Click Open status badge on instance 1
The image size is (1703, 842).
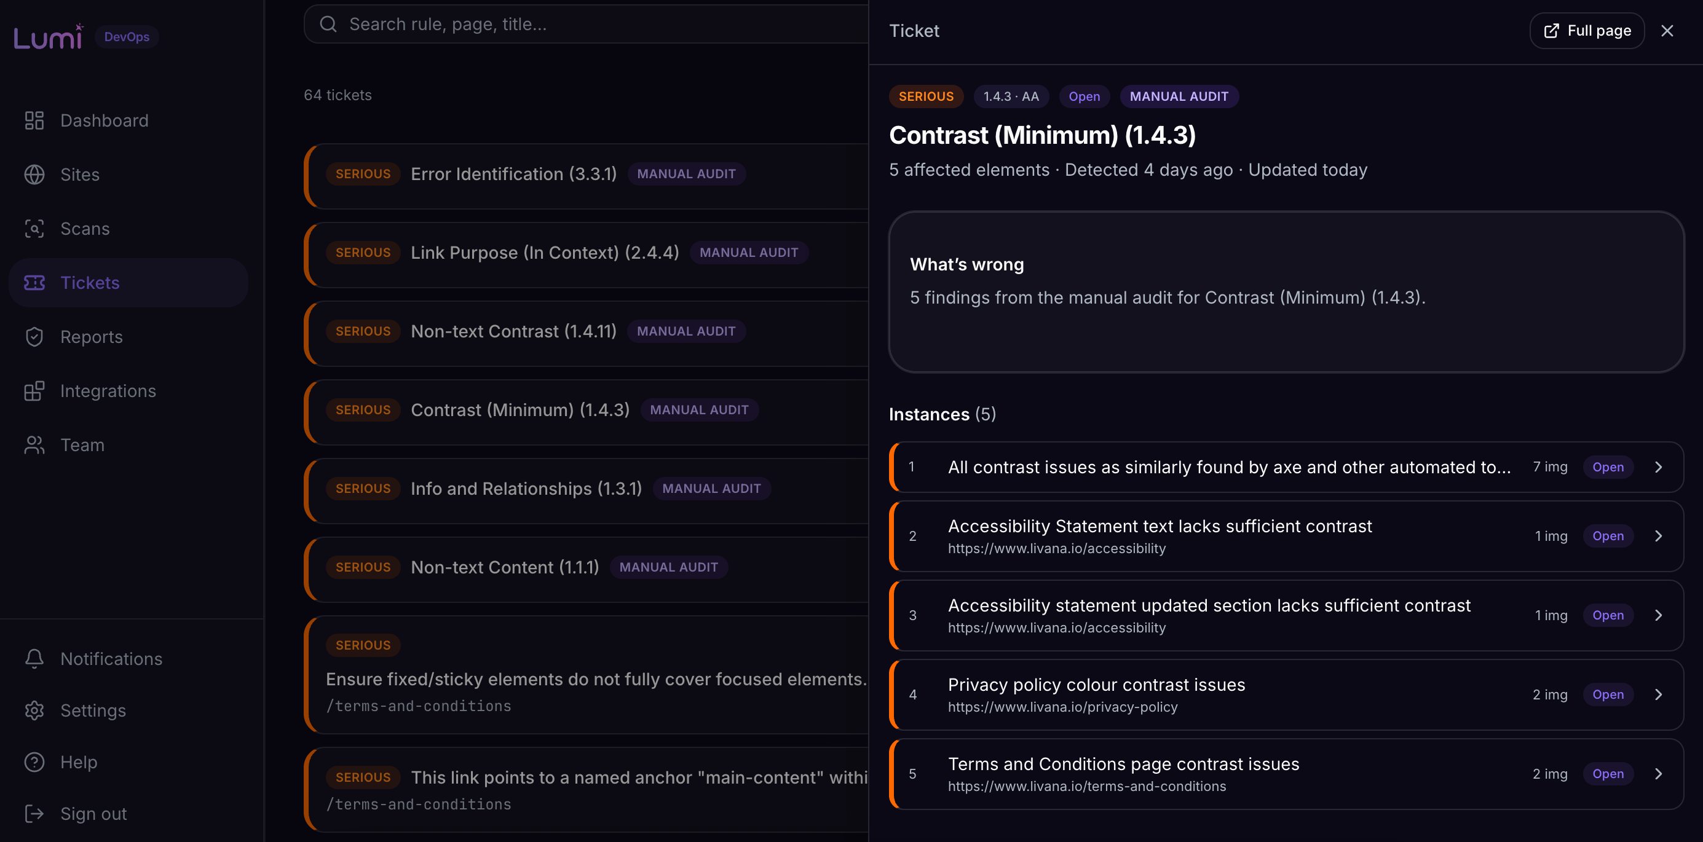1608,467
